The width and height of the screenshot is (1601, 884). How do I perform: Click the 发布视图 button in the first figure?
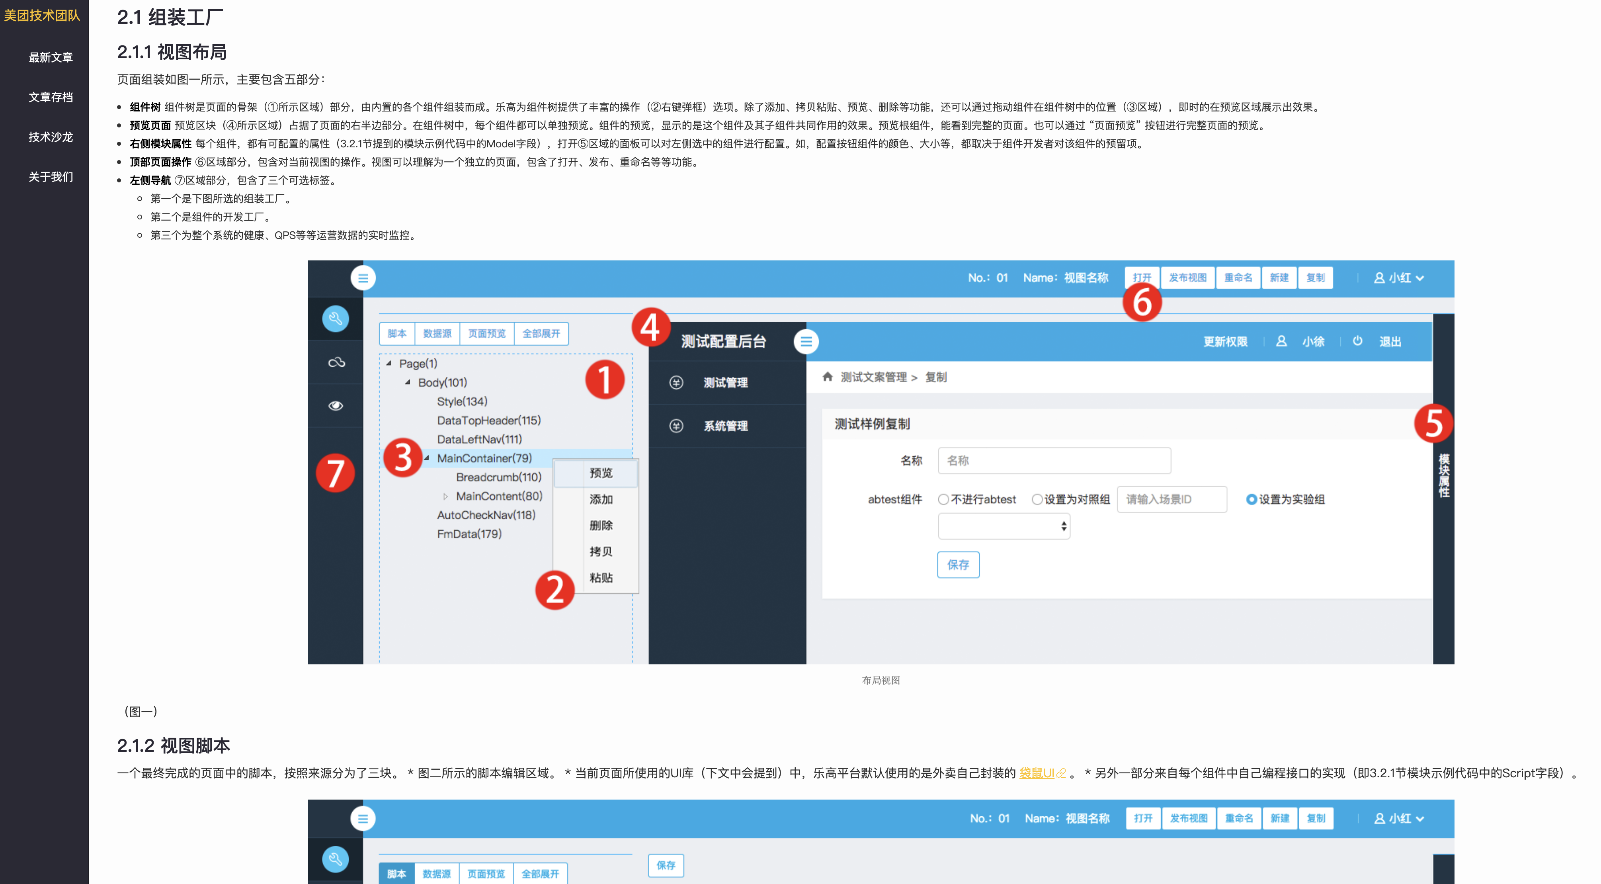click(1188, 278)
